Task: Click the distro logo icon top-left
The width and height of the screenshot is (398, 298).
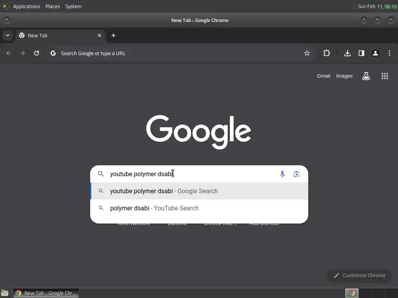Action: point(6,6)
